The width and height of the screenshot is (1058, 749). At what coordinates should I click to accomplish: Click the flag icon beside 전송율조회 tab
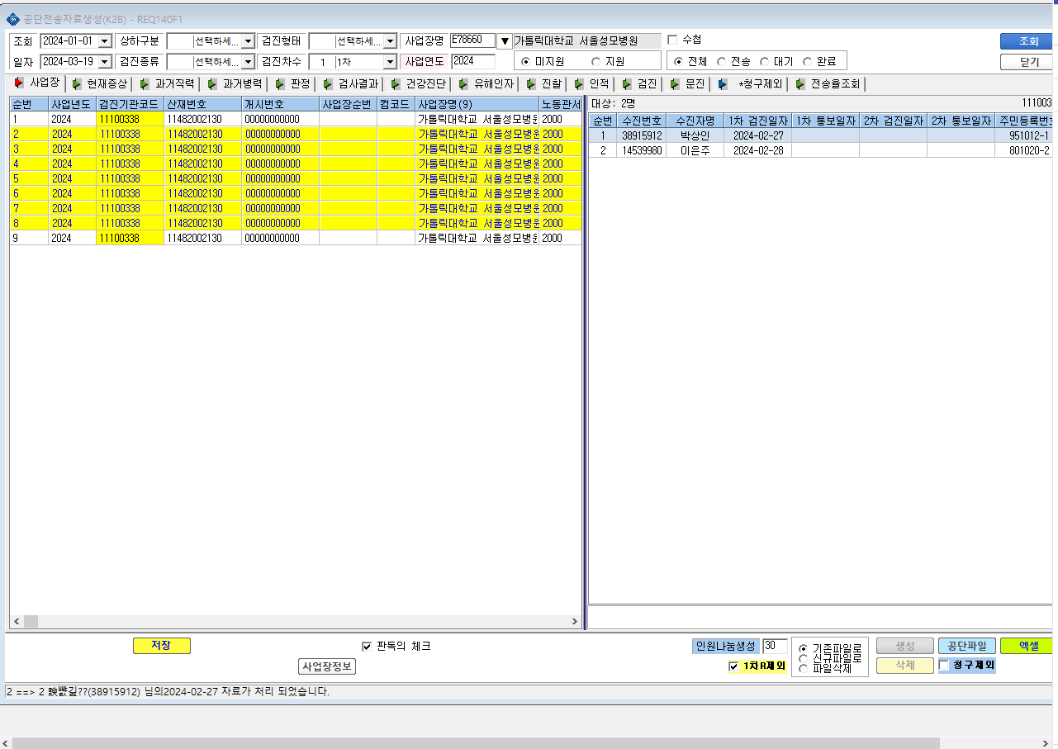point(800,83)
